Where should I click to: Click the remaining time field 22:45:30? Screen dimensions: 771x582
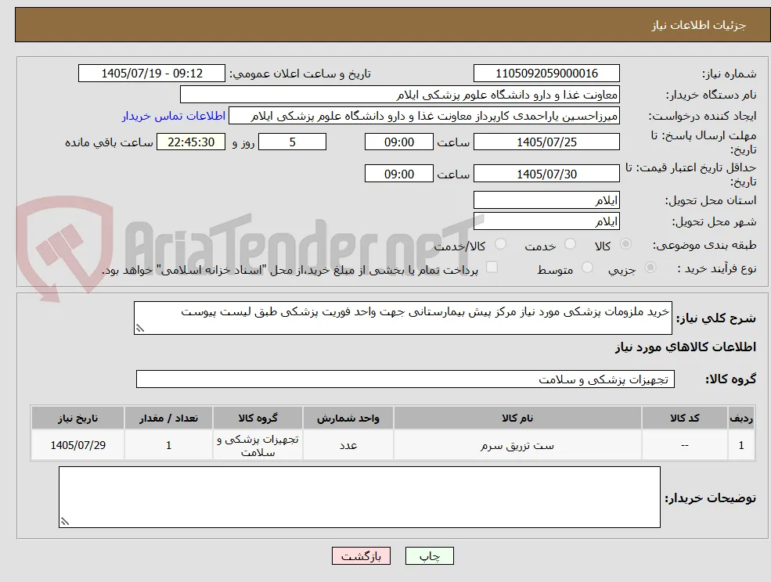pos(191,142)
